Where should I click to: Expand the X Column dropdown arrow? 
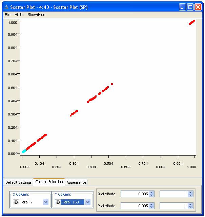click(46, 202)
